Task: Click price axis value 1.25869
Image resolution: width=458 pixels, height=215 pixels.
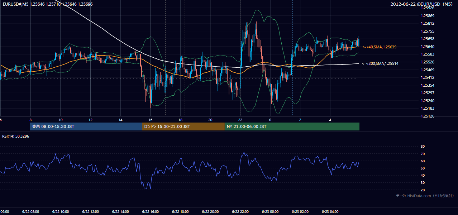Action: tap(428, 16)
